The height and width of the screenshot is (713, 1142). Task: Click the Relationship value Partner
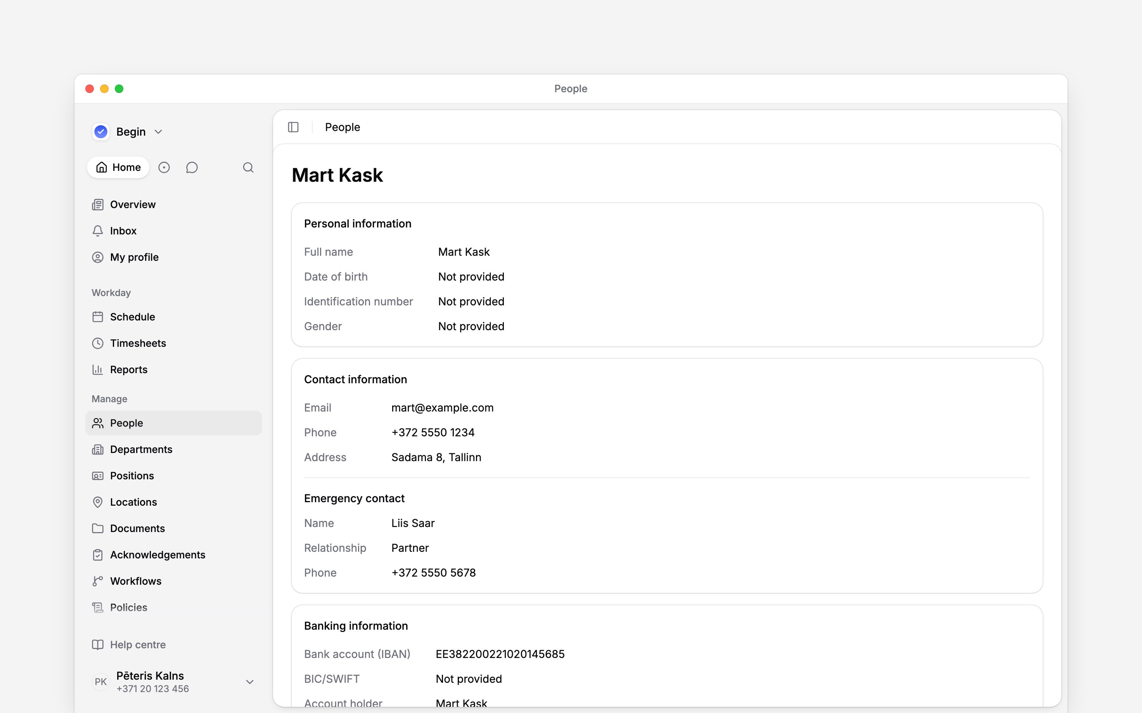coord(410,548)
